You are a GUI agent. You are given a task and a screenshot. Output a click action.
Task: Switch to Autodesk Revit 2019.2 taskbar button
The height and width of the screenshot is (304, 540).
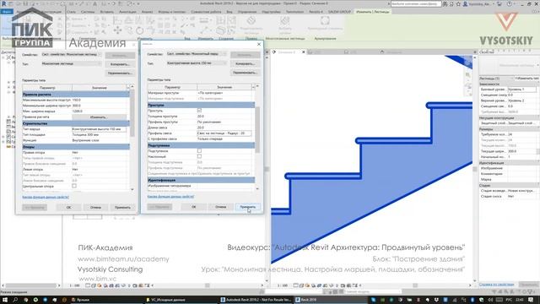[256, 300]
